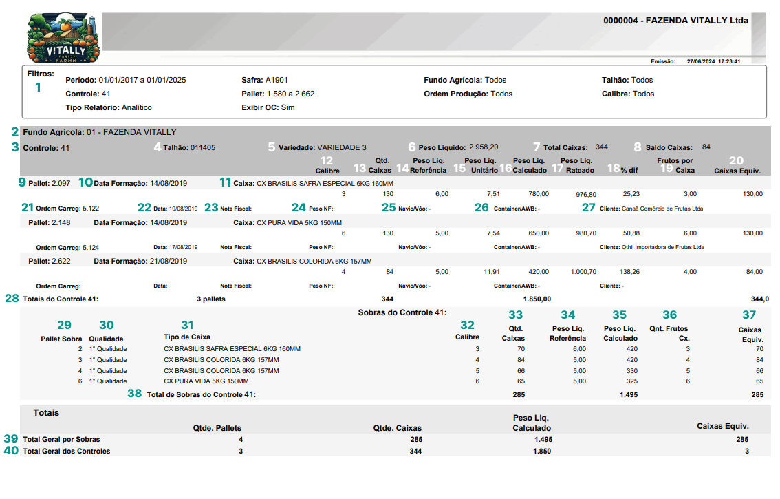Click the 'Filtros:' label
The image size is (780, 499).
41,74
